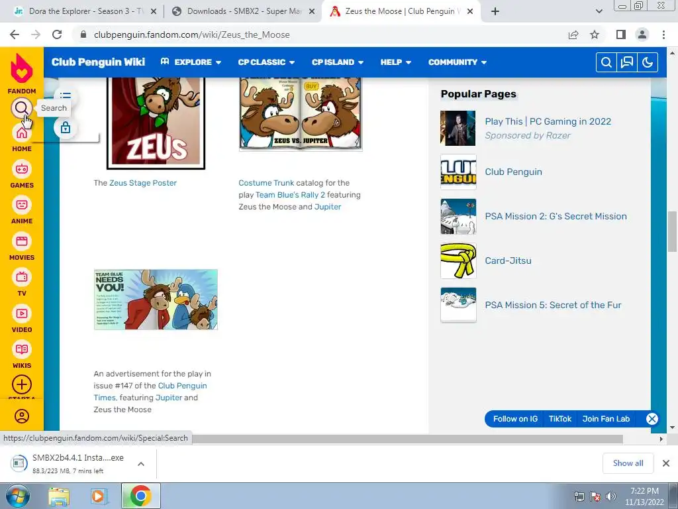This screenshot has width=678, height=509.
Task: Expand the Community dropdown menu
Action: [458, 62]
